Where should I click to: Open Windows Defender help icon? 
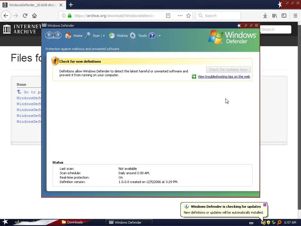pos(152,36)
